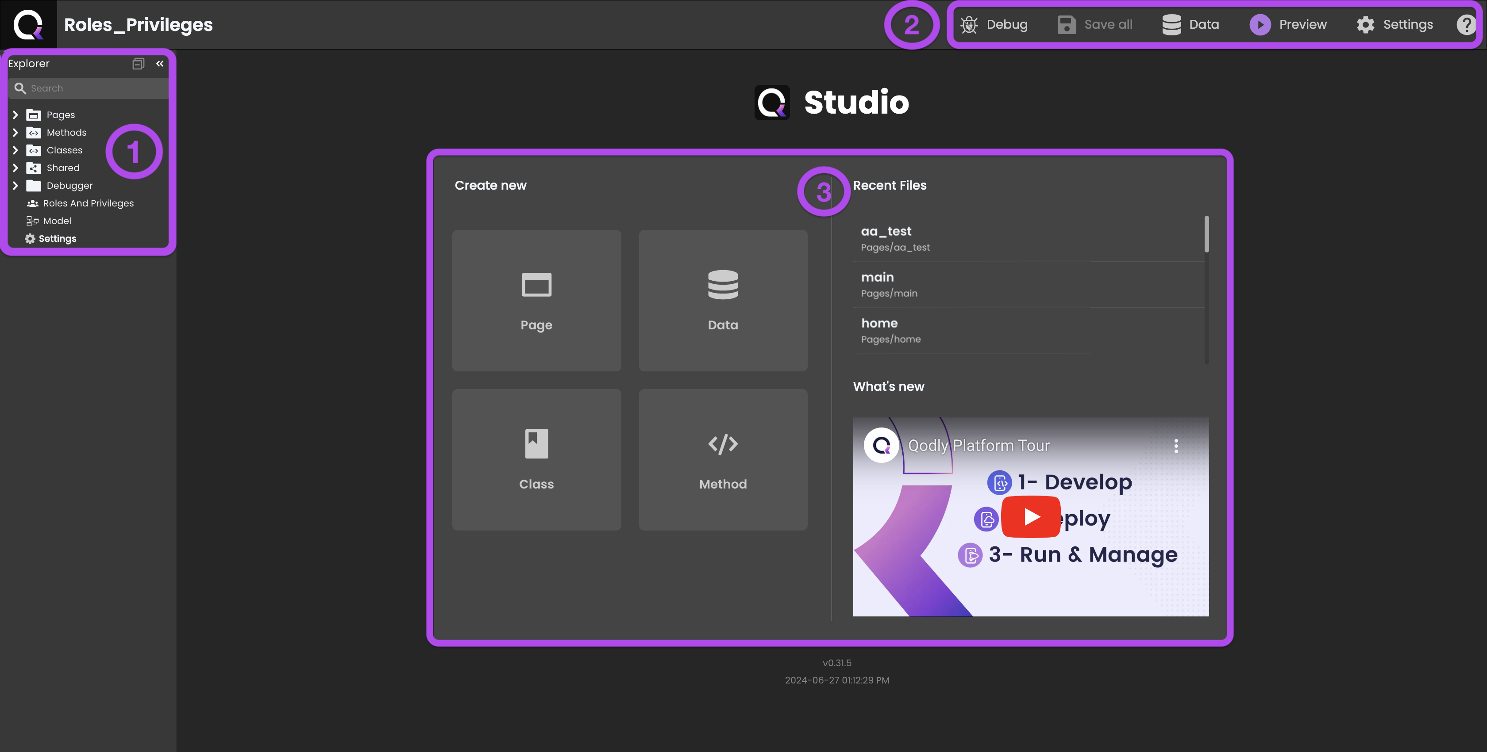Expand the Debugger folder in Explorer
This screenshot has height=752, width=1487.
point(15,186)
